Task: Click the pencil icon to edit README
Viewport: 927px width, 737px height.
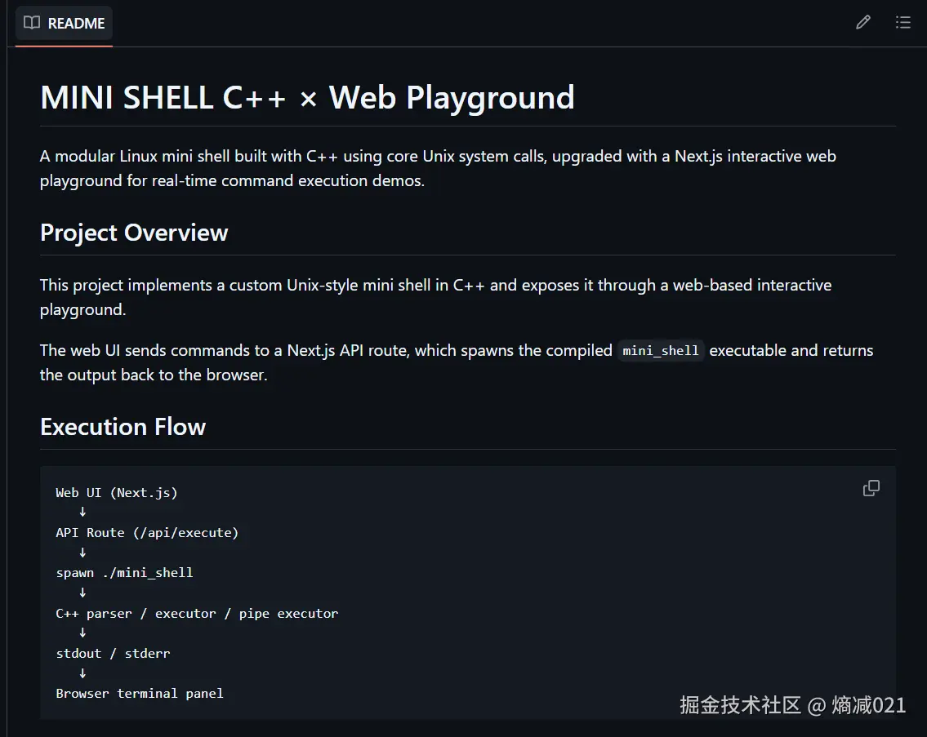Action: 862,23
